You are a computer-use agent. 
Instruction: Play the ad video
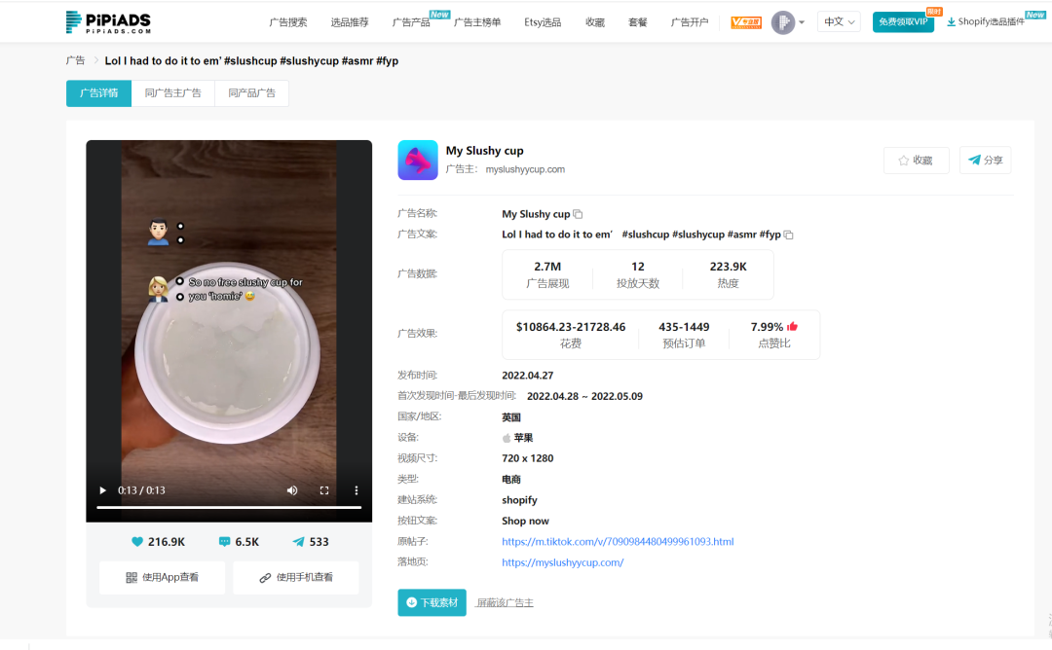coord(102,490)
